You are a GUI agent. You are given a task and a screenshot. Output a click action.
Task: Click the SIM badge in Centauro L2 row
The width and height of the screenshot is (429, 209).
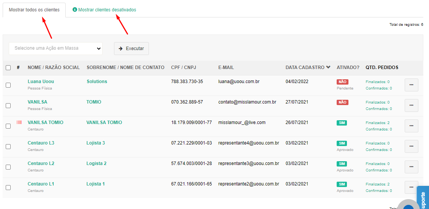(x=342, y=163)
